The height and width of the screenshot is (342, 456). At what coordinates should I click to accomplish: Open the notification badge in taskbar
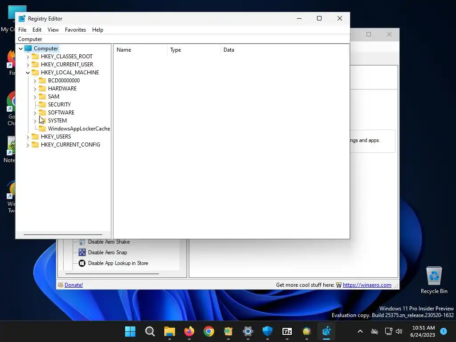444,331
